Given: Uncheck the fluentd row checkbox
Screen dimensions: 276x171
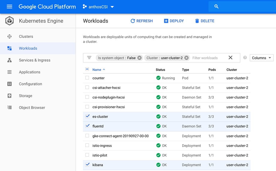Looking at the screenshot, I should [x=87, y=126].
